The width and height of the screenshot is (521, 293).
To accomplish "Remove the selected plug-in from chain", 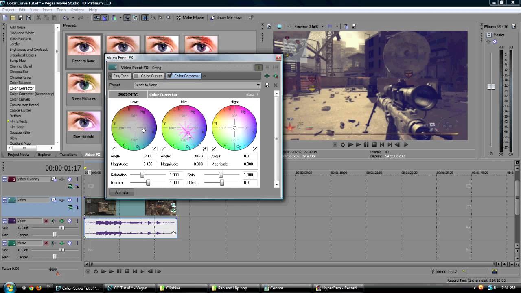I will [276, 76].
